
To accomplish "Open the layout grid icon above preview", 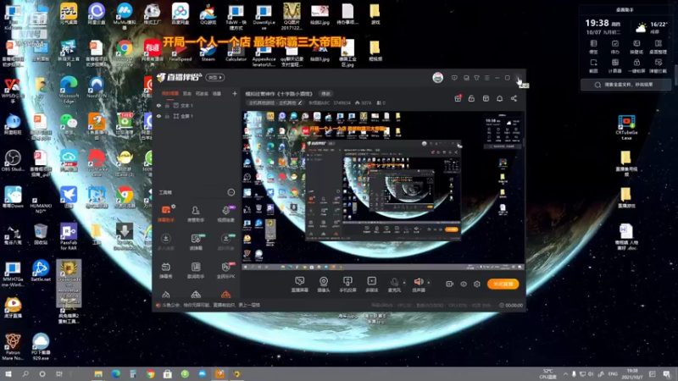I will click(486, 98).
